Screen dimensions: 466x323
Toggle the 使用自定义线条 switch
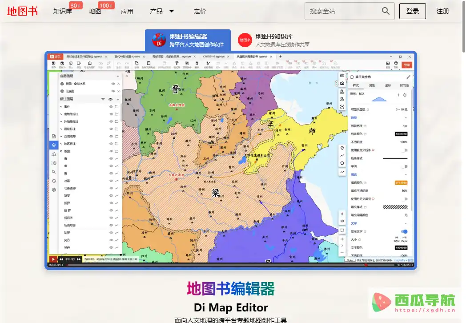click(405, 150)
